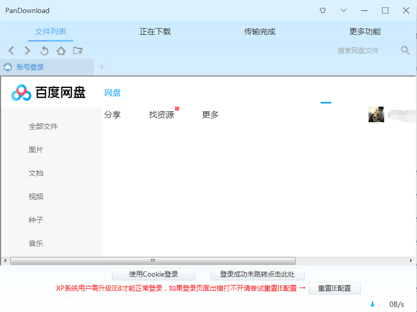417x312 pixels.
Task: Go to home folder icon
Action: click(61, 50)
